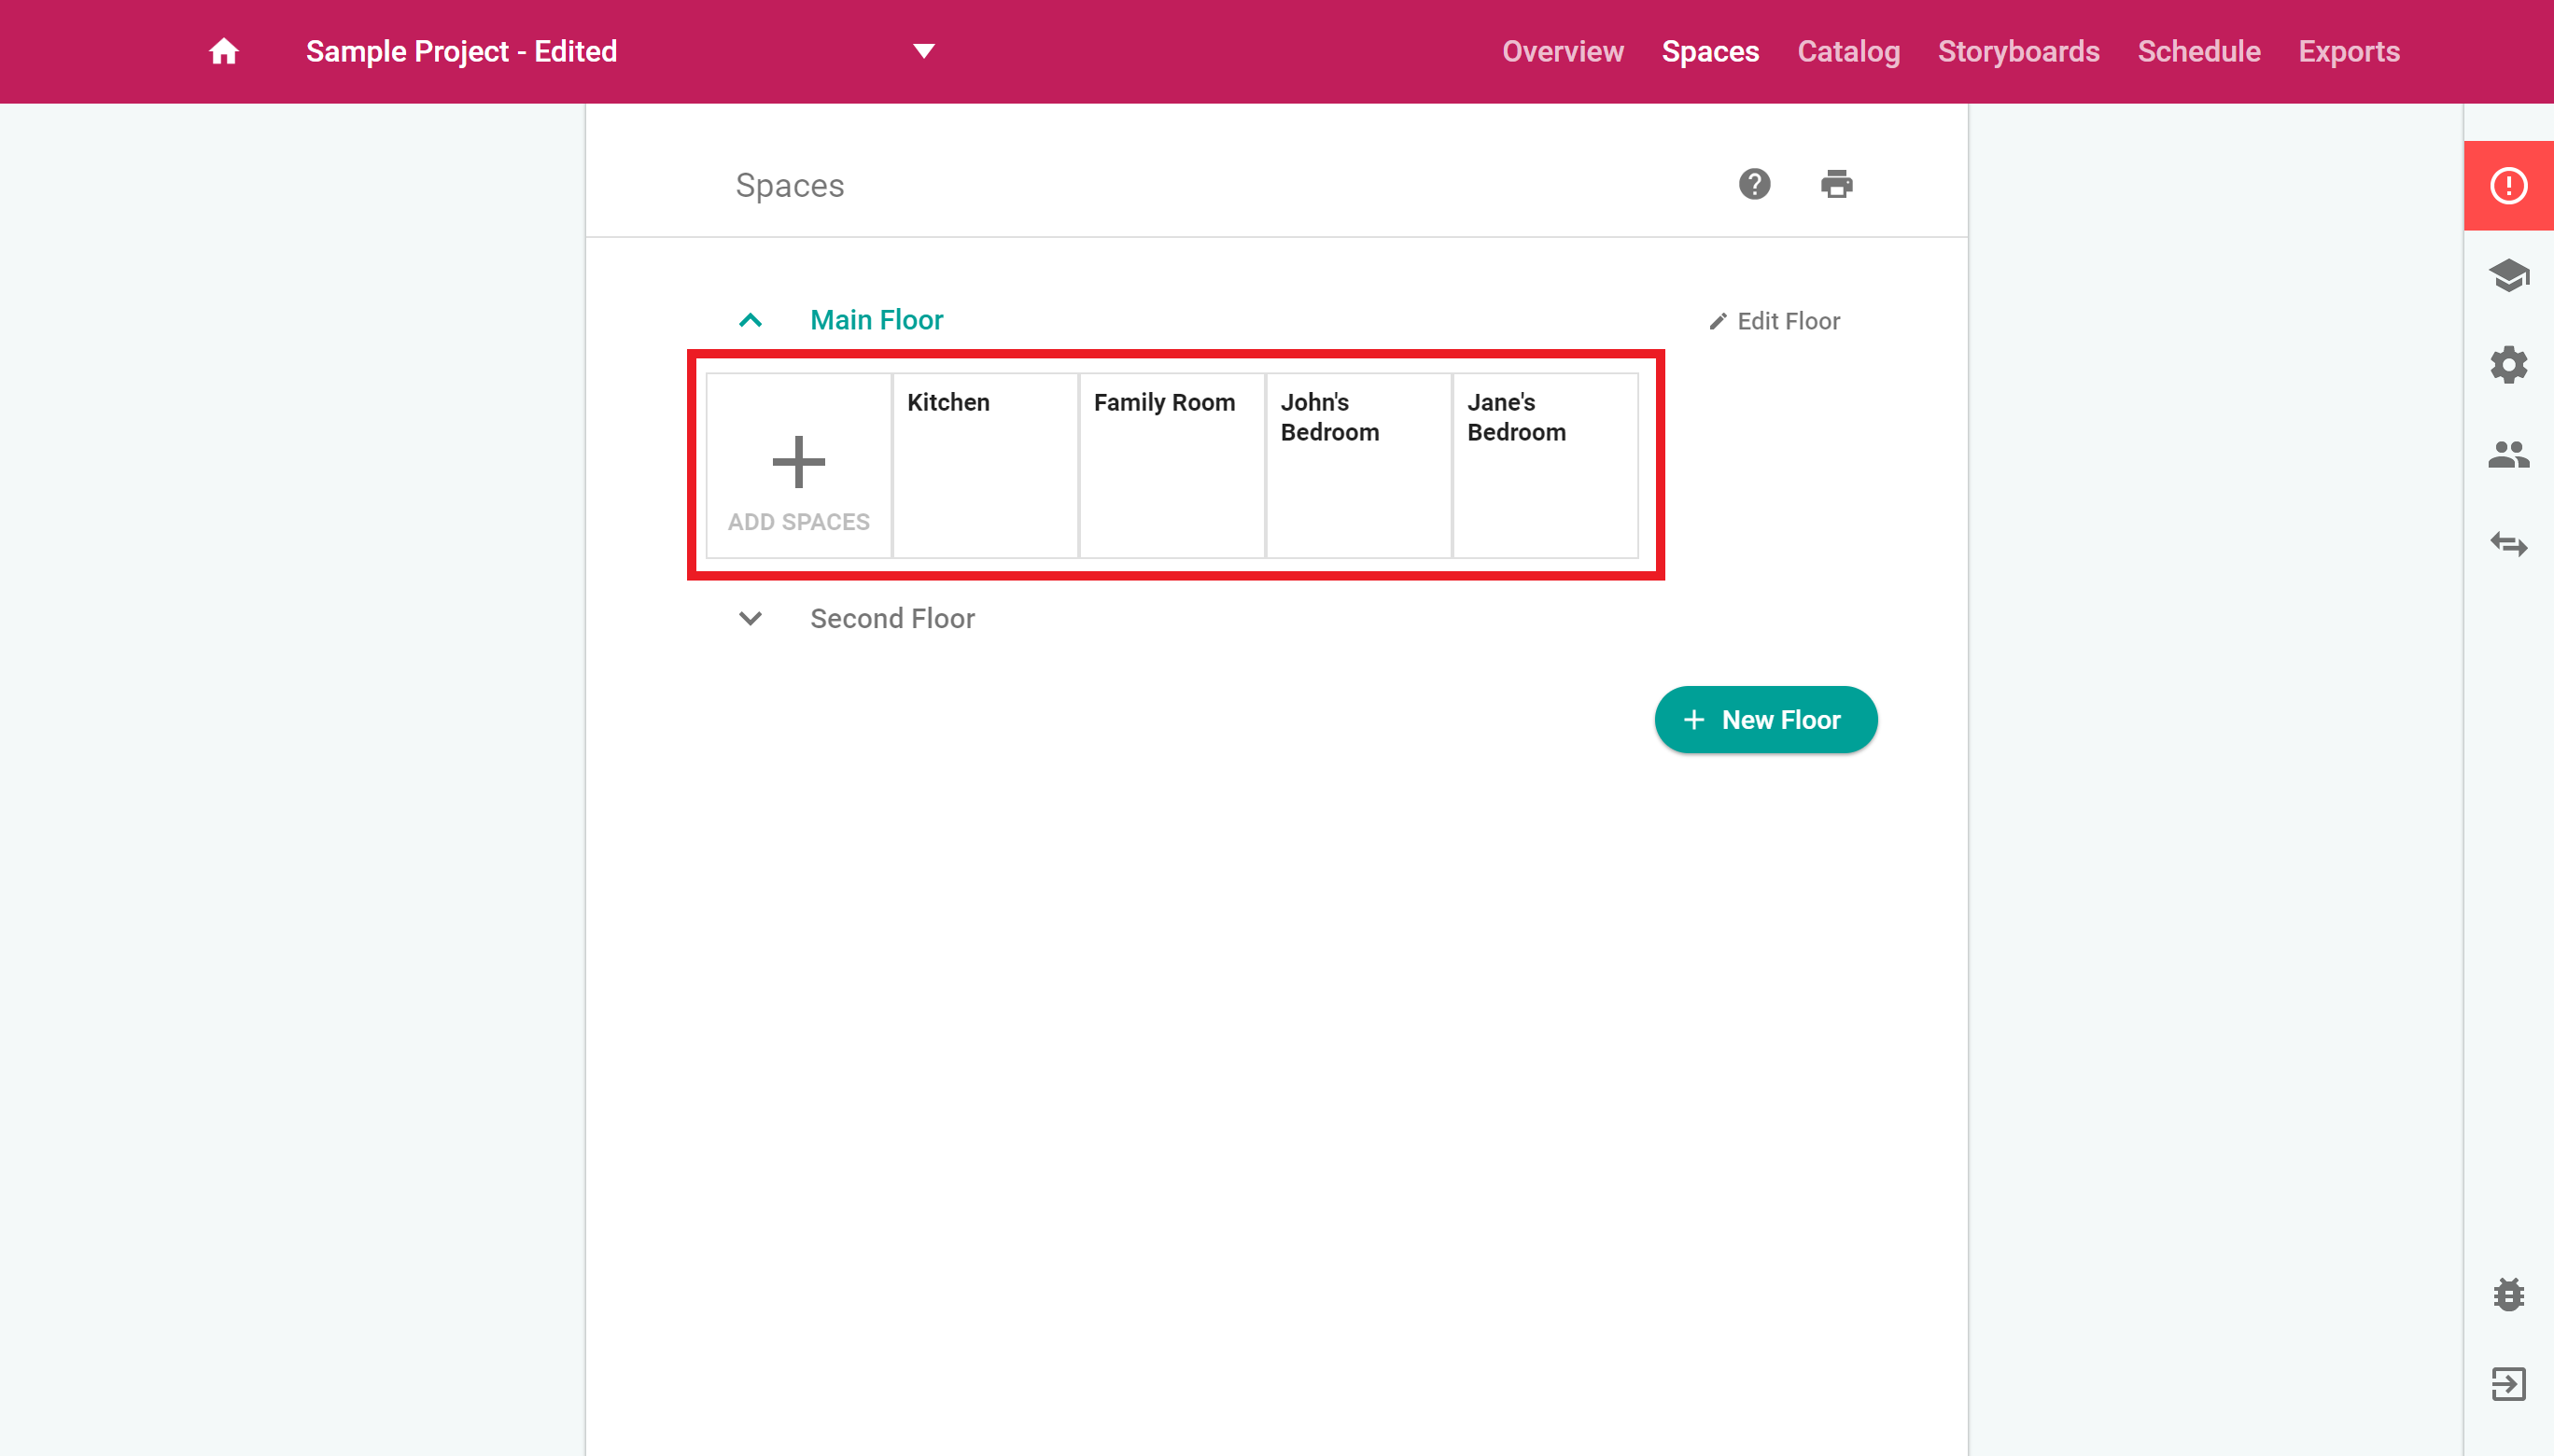
Task: Open Jane's Bedroom space card
Action: click(1545, 466)
